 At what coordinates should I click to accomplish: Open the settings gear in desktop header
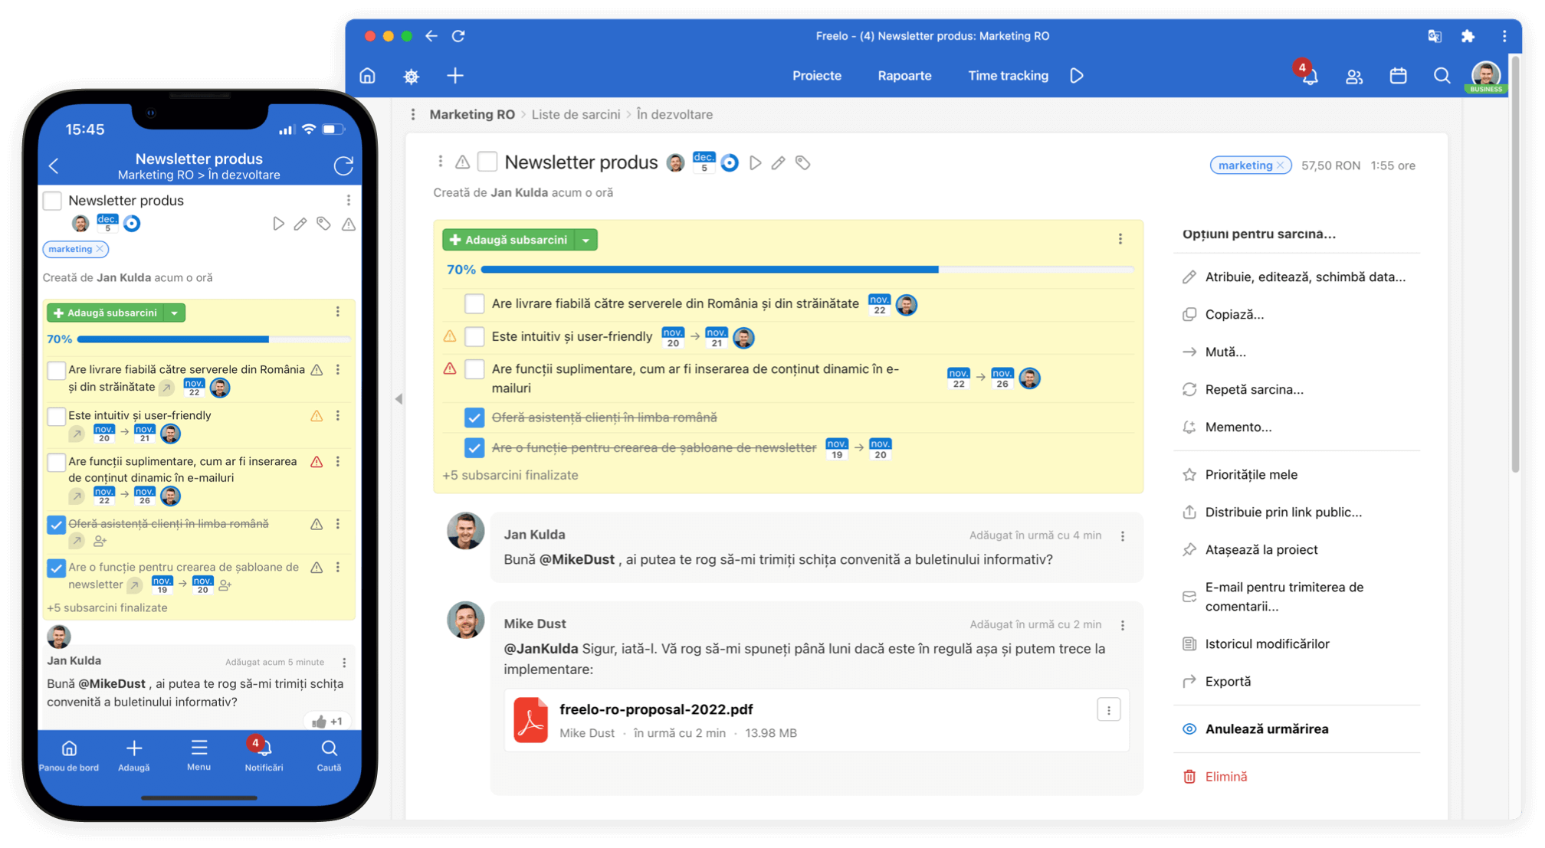pos(412,76)
